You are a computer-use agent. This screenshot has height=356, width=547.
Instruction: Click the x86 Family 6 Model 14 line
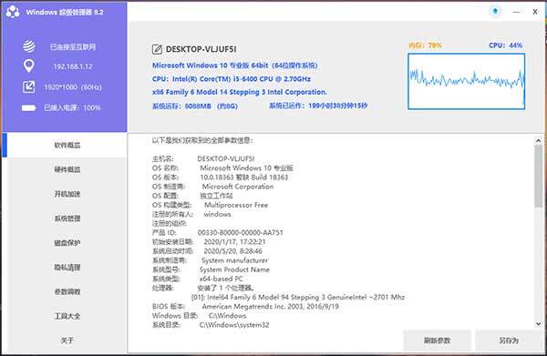[239, 92]
